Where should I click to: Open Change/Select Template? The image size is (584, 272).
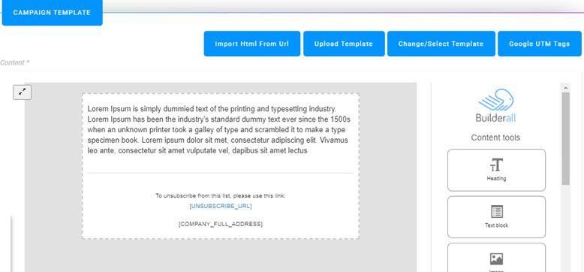pos(441,44)
